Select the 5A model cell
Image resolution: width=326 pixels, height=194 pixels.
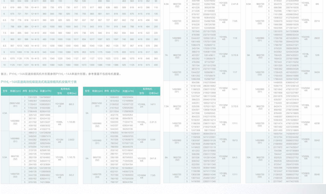pos(87,113)
